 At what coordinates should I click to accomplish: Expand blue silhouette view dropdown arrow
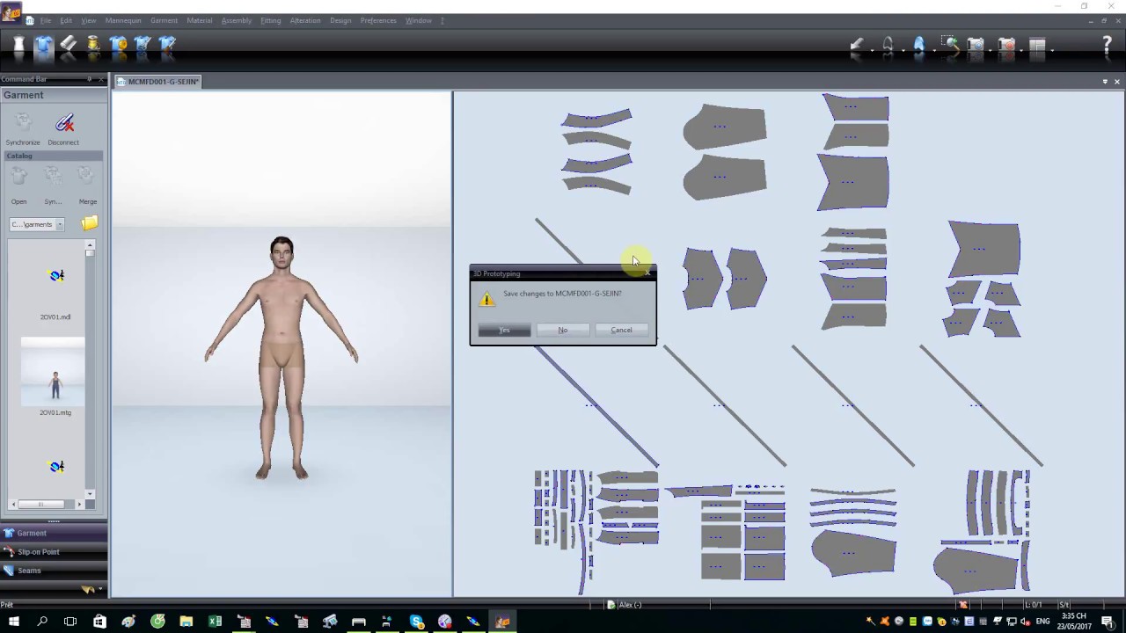[932, 49]
